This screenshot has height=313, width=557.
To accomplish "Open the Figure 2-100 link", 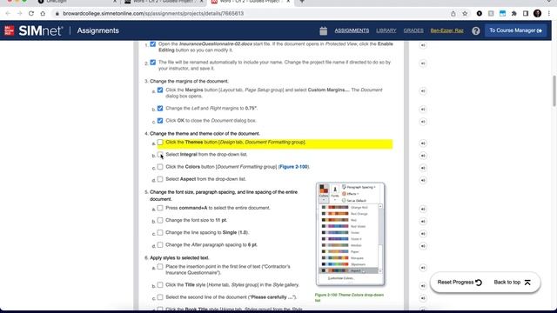I will [x=293, y=167].
